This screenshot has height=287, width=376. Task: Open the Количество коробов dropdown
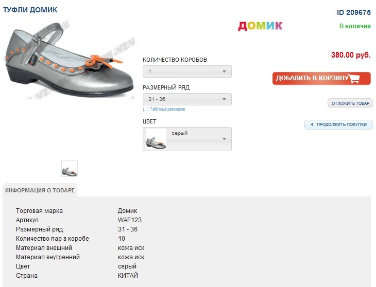187,71
